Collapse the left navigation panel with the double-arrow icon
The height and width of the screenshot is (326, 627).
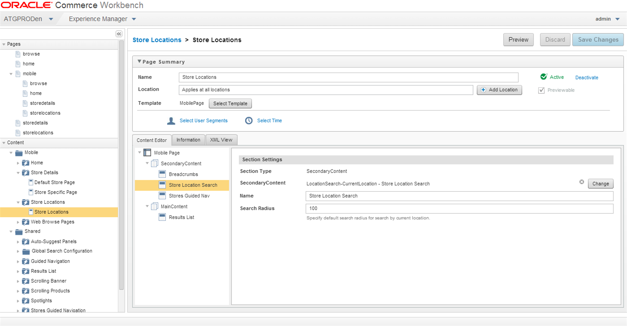click(x=119, y=34)
